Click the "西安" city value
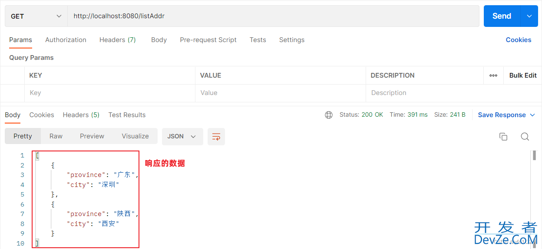 click(x=109, y=224)
